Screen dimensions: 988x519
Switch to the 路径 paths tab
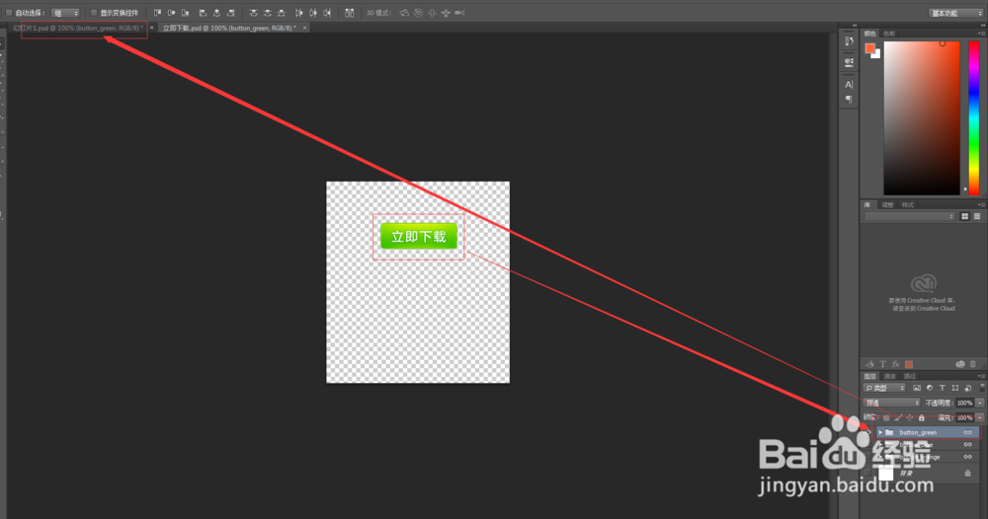tap(910, 376)
